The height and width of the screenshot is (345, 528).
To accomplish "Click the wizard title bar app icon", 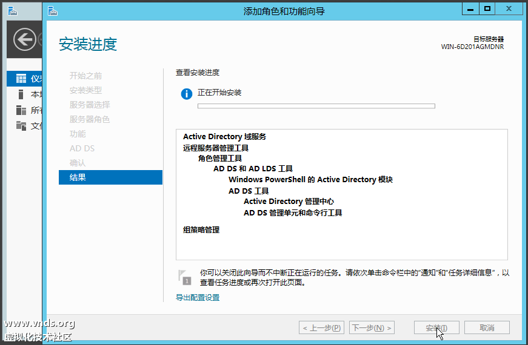I will tap(53, 11).
